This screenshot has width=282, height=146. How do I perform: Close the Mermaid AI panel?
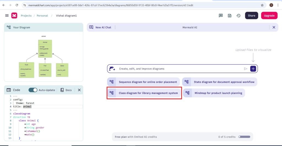[274, 27]
